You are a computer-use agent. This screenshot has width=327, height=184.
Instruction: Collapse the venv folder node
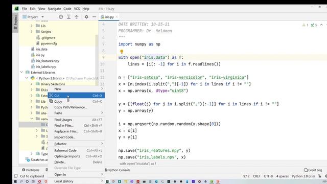click(x=32, y=119)
